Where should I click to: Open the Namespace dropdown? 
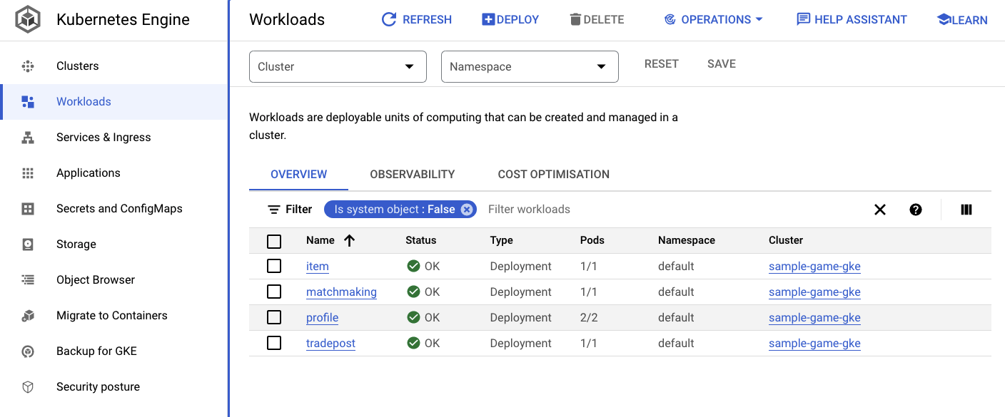point(530,67)
